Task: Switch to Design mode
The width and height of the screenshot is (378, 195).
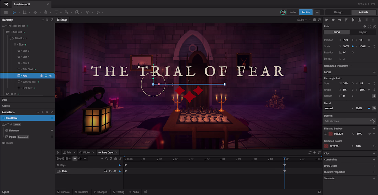Action: click(x=338, y=12)
